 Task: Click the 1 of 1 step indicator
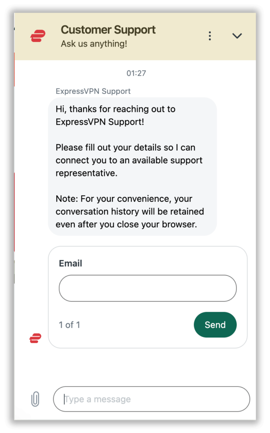[69, 325]
